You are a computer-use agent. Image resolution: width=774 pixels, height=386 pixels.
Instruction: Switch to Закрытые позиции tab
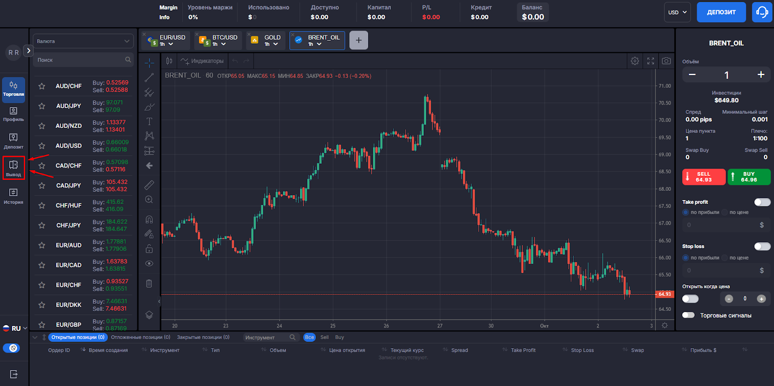click(203, 337)
